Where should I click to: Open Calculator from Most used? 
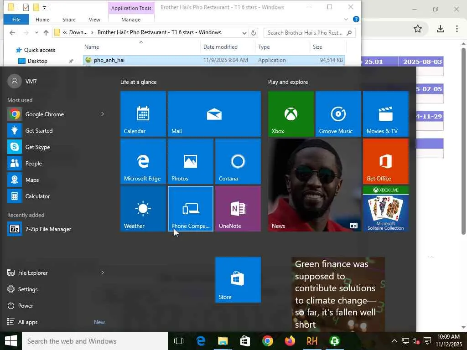tap(37, 196)
